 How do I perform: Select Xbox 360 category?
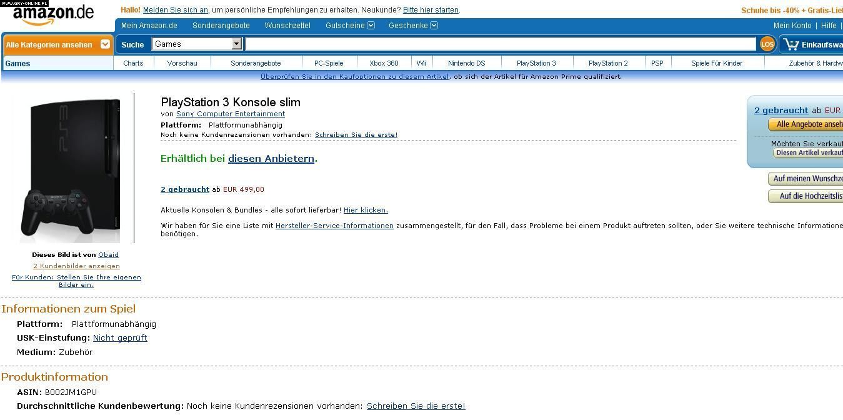(x=384, y=63)
